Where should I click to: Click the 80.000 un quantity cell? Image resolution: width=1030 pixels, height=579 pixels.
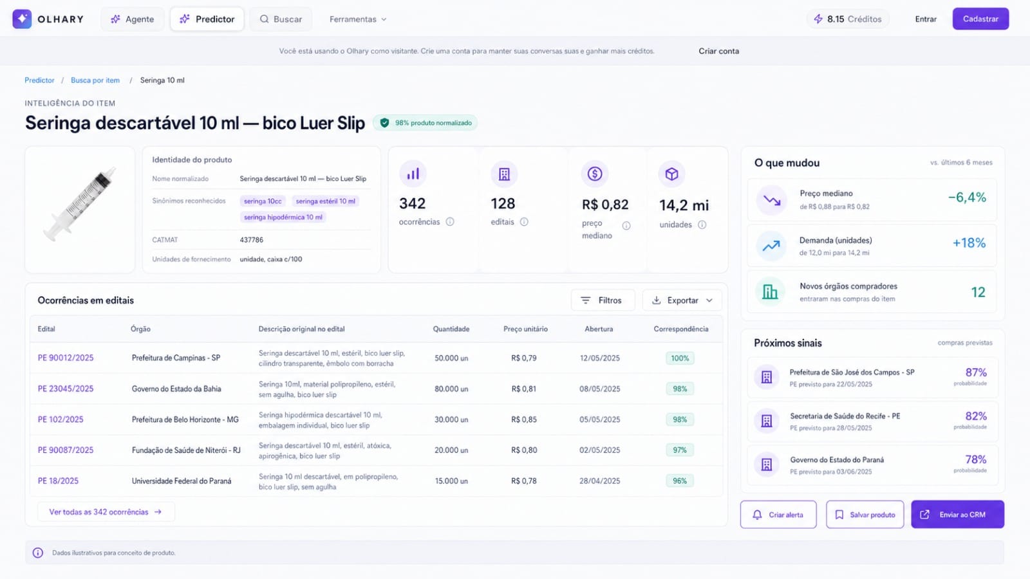point(451,389)
